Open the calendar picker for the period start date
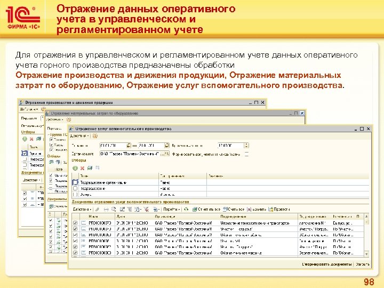 129,145
